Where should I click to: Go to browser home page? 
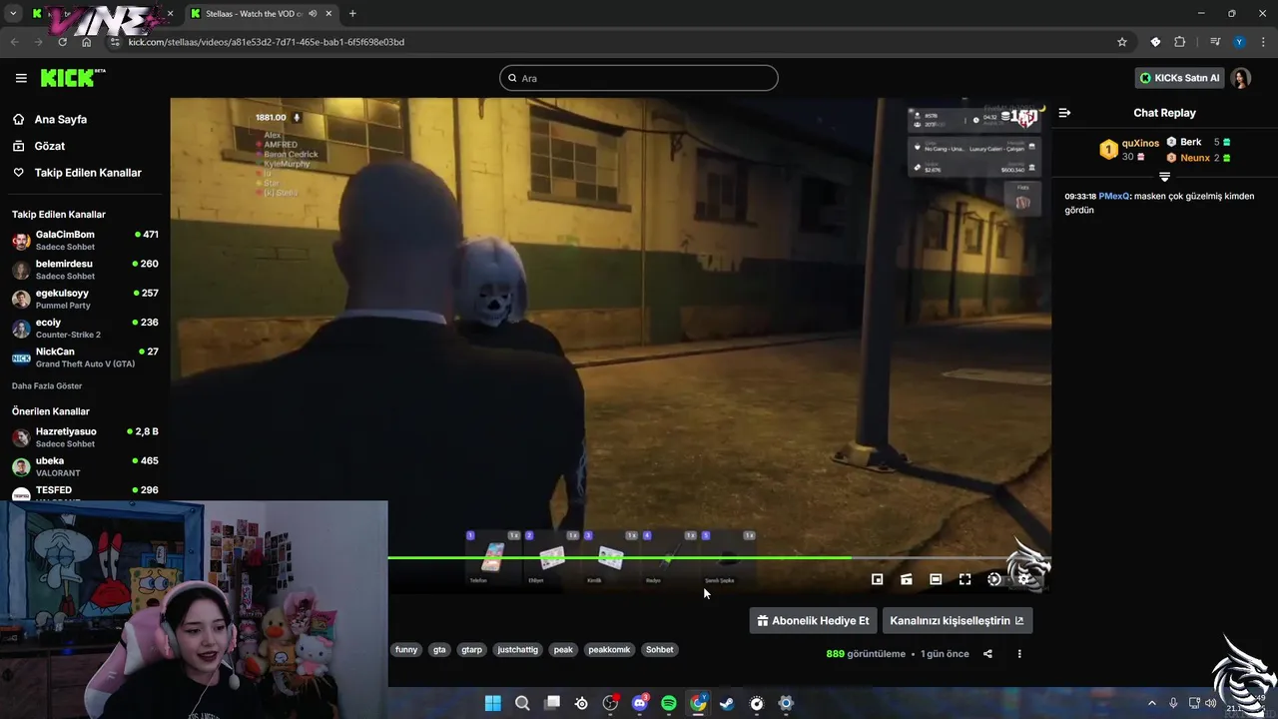point(87,42)
